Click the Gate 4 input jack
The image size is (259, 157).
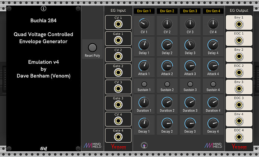point(118,137)
